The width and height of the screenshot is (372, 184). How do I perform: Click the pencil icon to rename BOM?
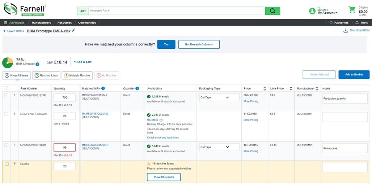pos(73,30)
